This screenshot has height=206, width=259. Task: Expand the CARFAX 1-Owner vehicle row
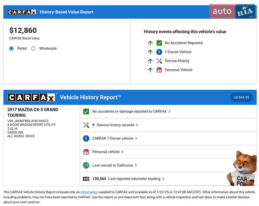115,138
